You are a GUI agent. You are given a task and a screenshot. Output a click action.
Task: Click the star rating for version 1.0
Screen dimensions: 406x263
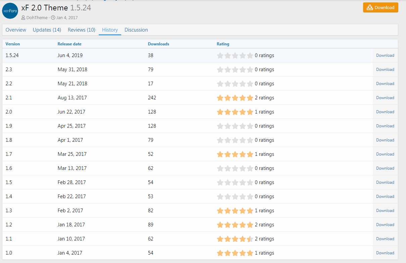tap(235, 253)
